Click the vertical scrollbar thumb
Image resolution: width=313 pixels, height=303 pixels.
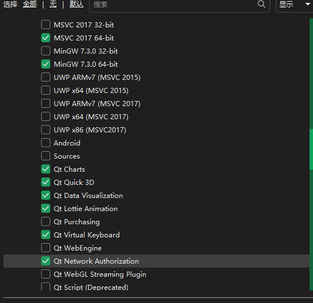click(x=311, y=149)
